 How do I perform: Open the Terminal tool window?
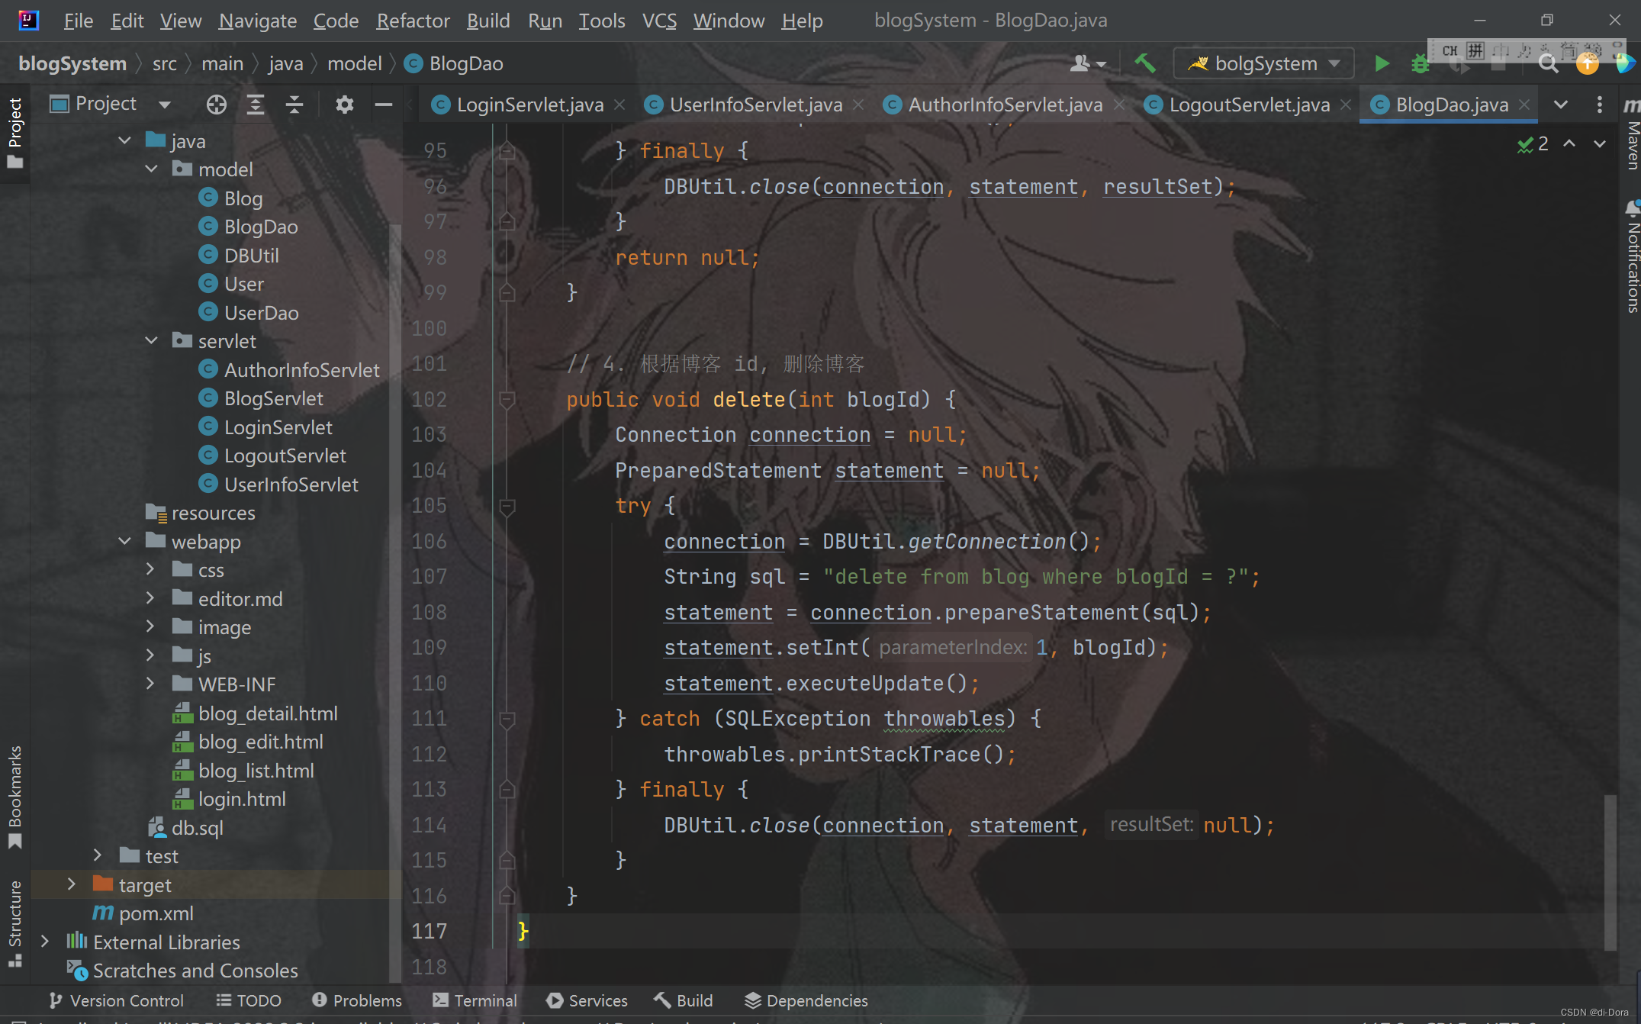tap(475, 1000)
